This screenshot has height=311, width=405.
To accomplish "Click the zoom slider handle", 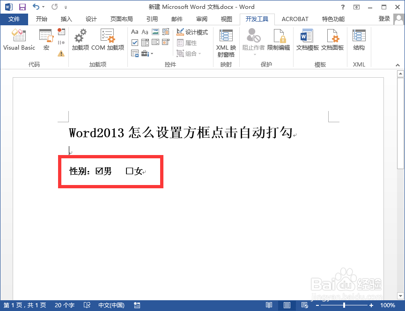I will point(344,305).
